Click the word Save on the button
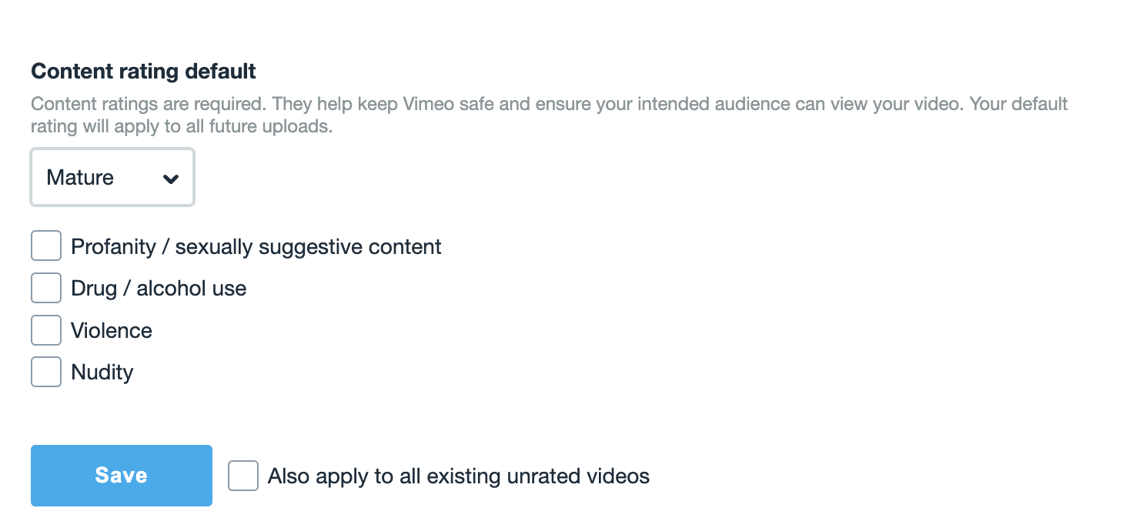The height and width of the screenshot is (528, 1130). [122, 476]
